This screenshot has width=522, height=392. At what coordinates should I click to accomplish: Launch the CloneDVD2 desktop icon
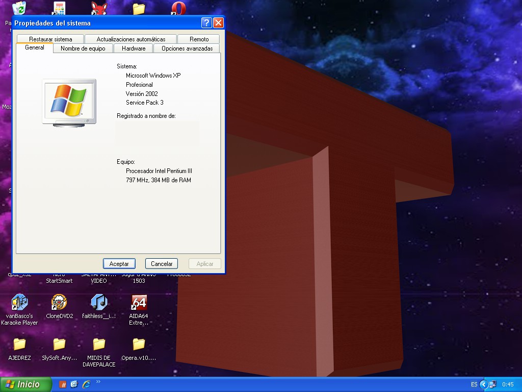click(59, 303)
